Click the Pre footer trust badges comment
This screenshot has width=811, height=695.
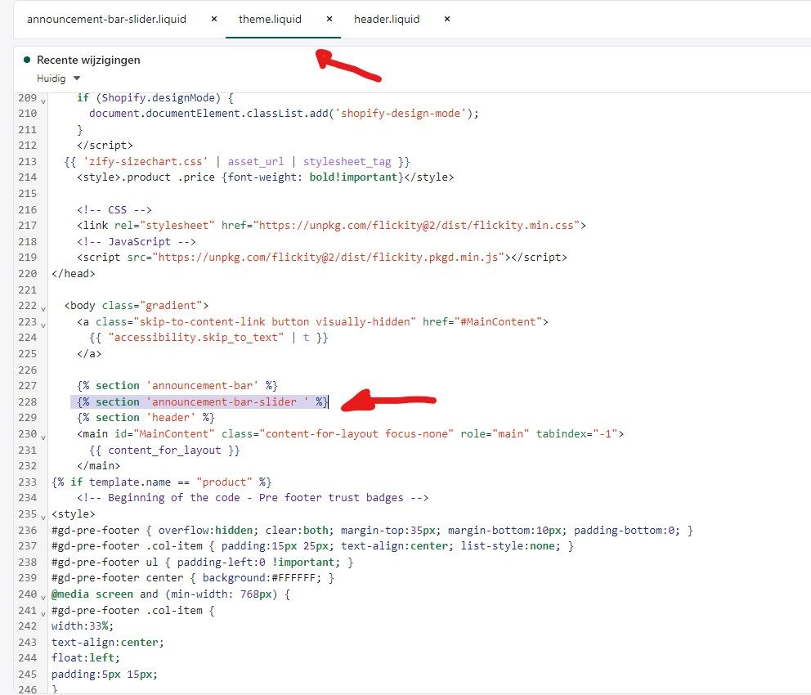coord(253,498)
